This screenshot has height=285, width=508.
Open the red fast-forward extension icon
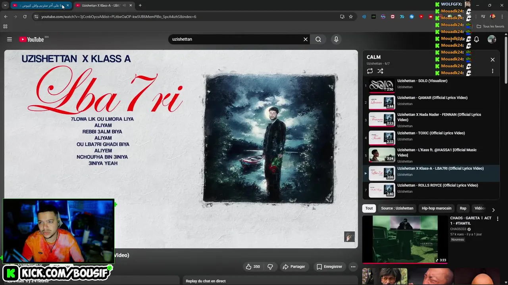[x=393, y=17]
